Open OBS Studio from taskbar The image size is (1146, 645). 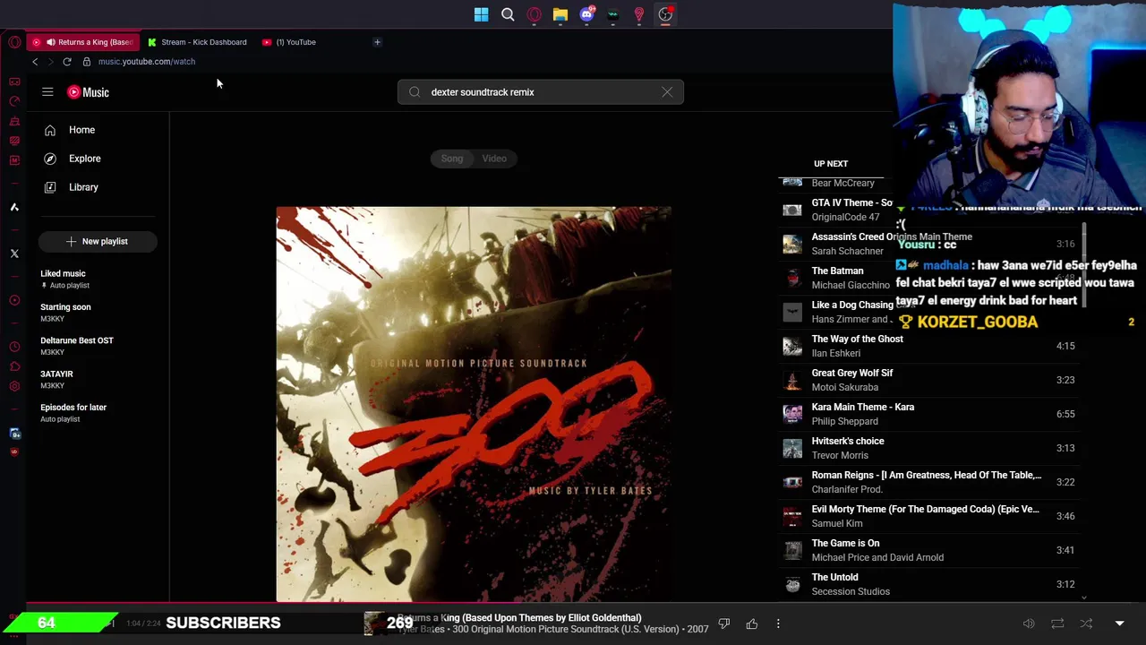point(665,14)
